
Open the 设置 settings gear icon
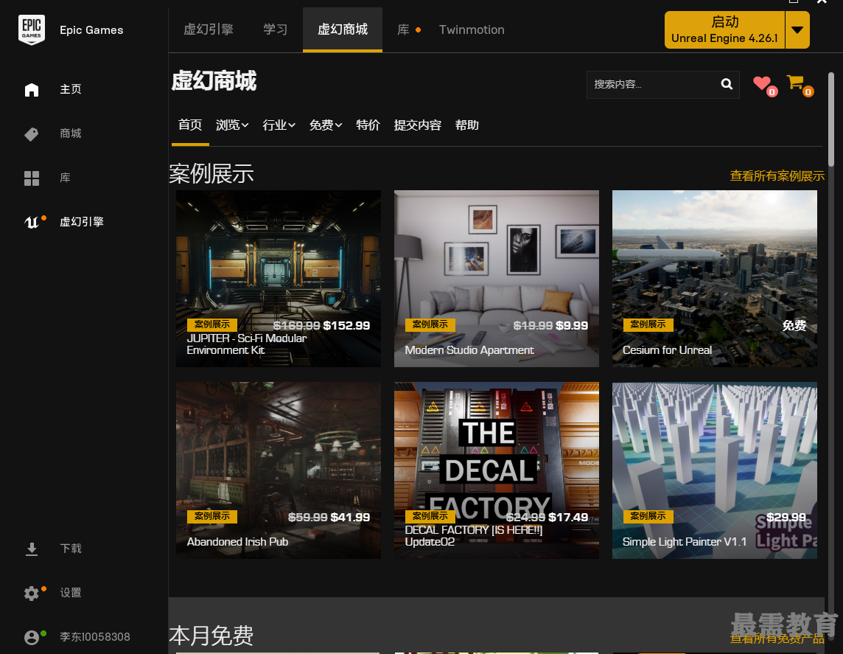tap(32, 593)
